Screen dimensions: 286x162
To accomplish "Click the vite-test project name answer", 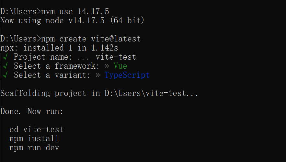I will pos(116,57).
